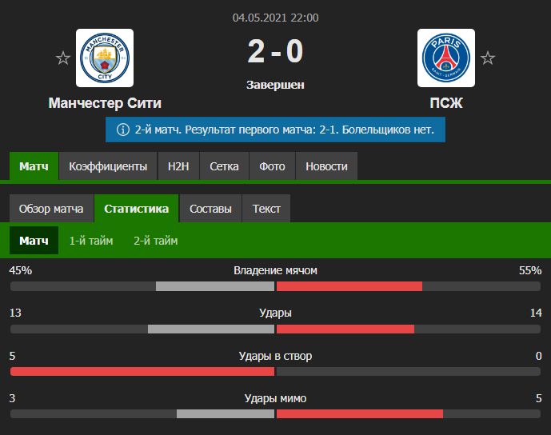
Task: Open the Коэффициенты tab
Action: 108,166
